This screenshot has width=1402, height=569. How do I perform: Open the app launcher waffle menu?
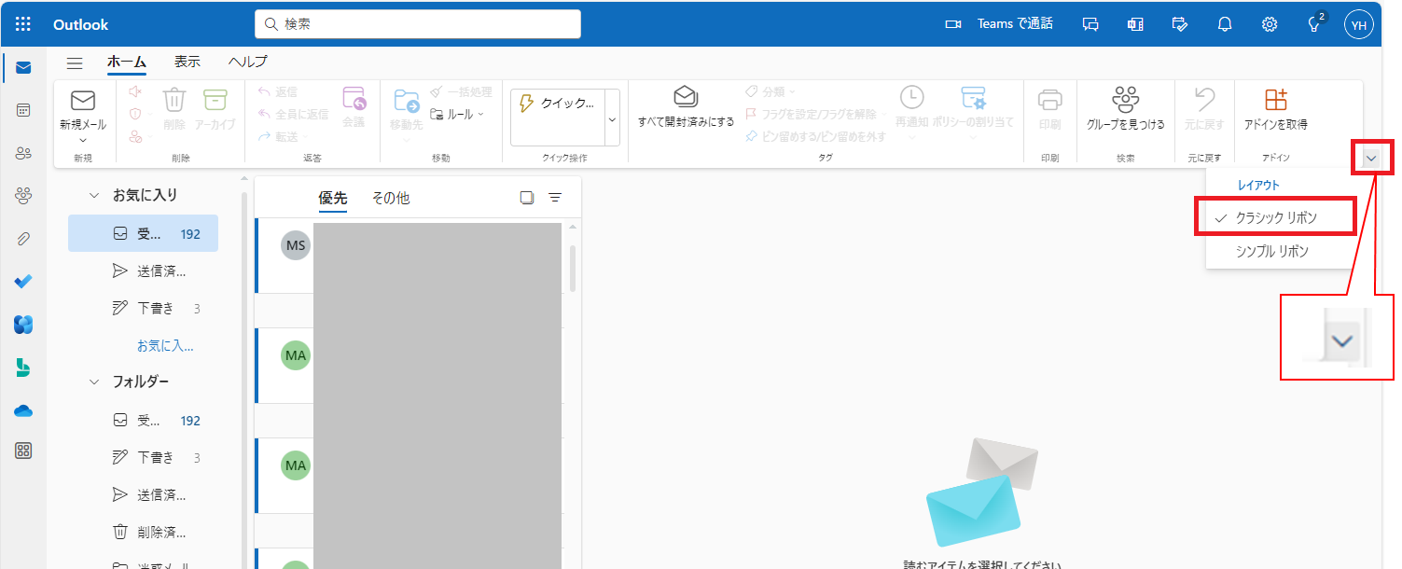point(23,24)
